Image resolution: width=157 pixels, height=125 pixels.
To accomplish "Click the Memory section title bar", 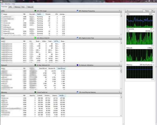I will click(x=61, y=92).
